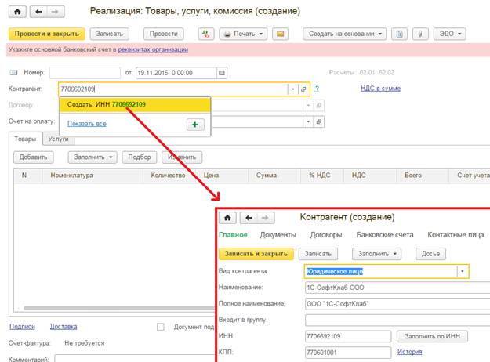The height and width of the screenshot is (362, 490).
Task: Click the Входит в группу field
Action: [397, 320]
